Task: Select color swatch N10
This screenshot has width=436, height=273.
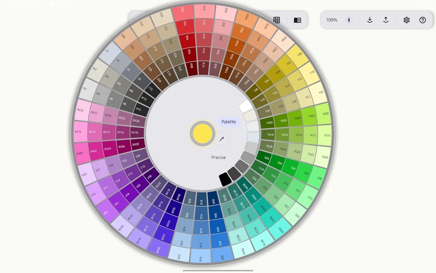Action: click(x=138, y=109)
